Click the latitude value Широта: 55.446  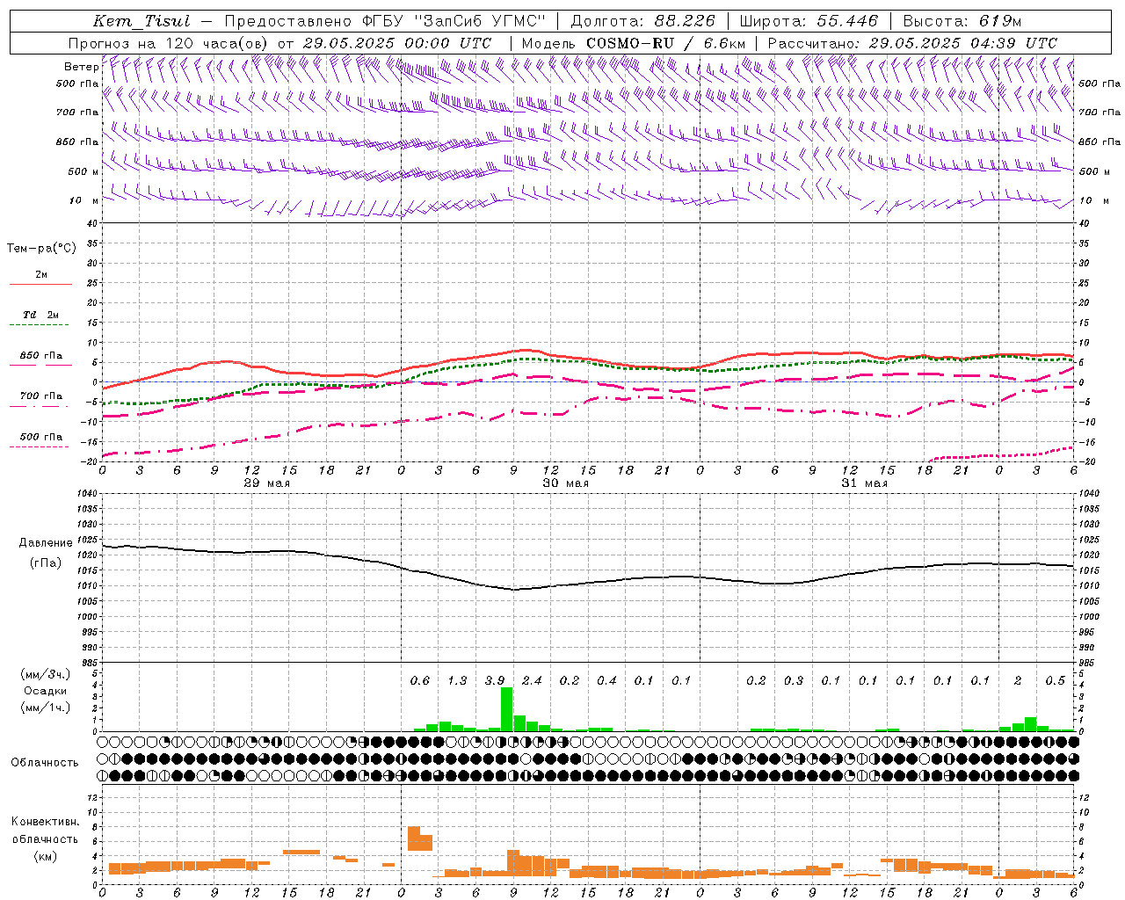tap(809, 21)
